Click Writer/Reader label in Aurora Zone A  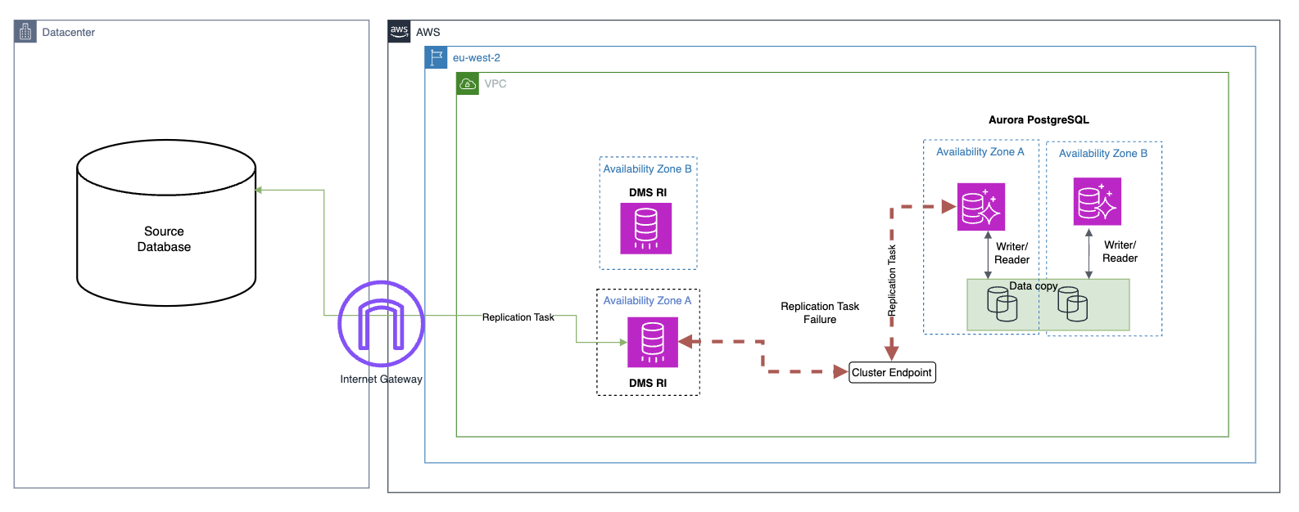click(x=1012, y=253)
